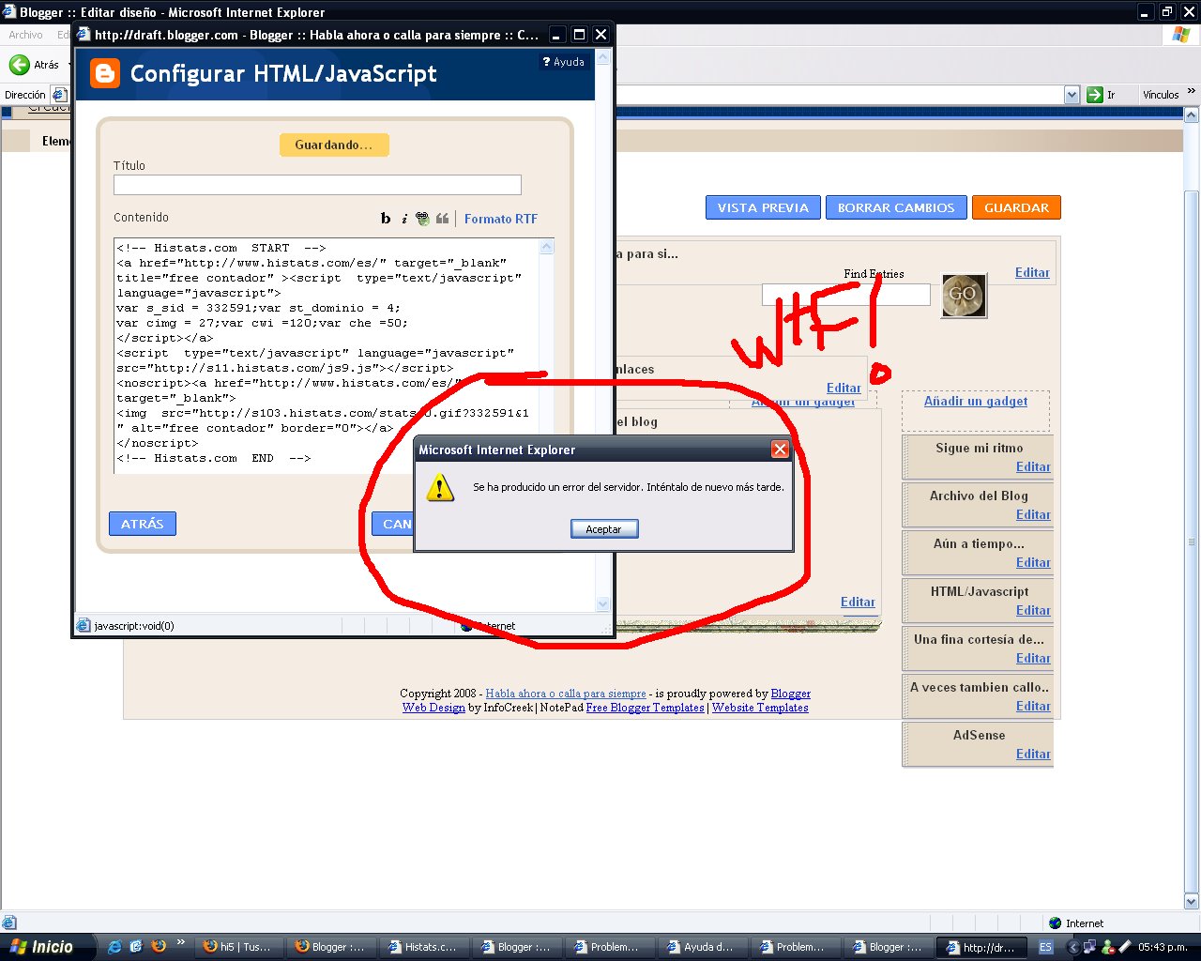Click the italic 'i' formatting icon

[404, 219]
